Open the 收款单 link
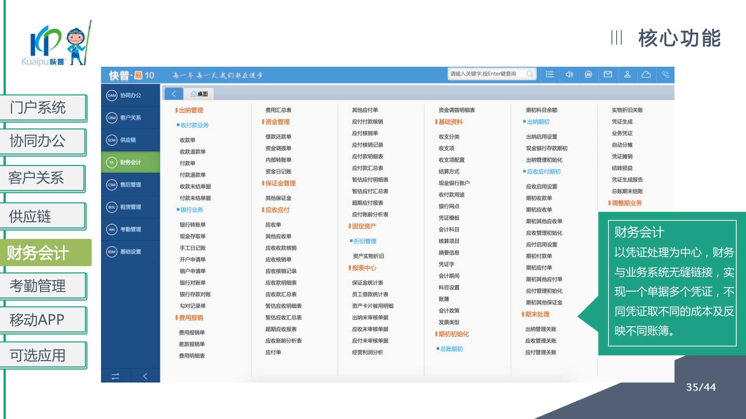Viewport: 746px width, 419px height. (187, 140)
